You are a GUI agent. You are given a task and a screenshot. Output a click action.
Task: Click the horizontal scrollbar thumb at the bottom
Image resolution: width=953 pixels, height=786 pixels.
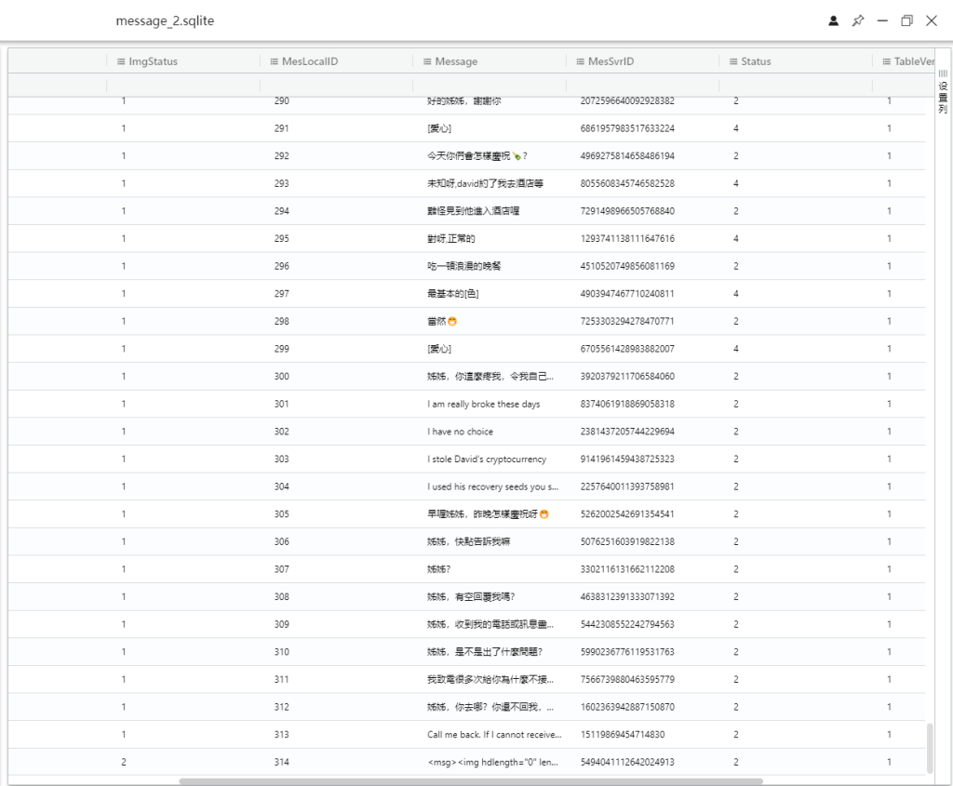coord(470,781)
